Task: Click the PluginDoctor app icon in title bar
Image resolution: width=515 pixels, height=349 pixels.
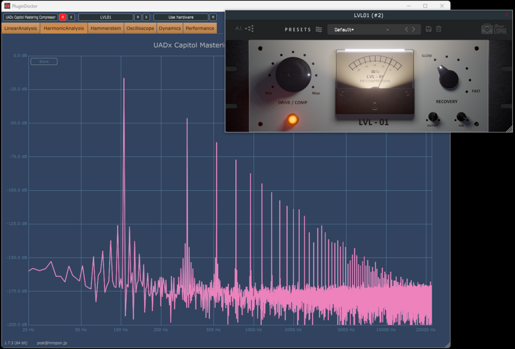Action: coord(7,6)
